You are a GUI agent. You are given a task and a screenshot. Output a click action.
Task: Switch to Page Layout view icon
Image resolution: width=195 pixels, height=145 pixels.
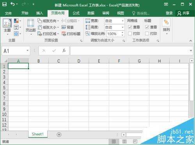pyautogui.click(x=124, y=141)
